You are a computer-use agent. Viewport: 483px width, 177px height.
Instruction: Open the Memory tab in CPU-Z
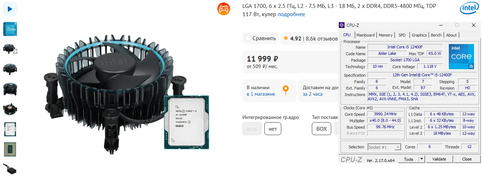pos(386,35)
